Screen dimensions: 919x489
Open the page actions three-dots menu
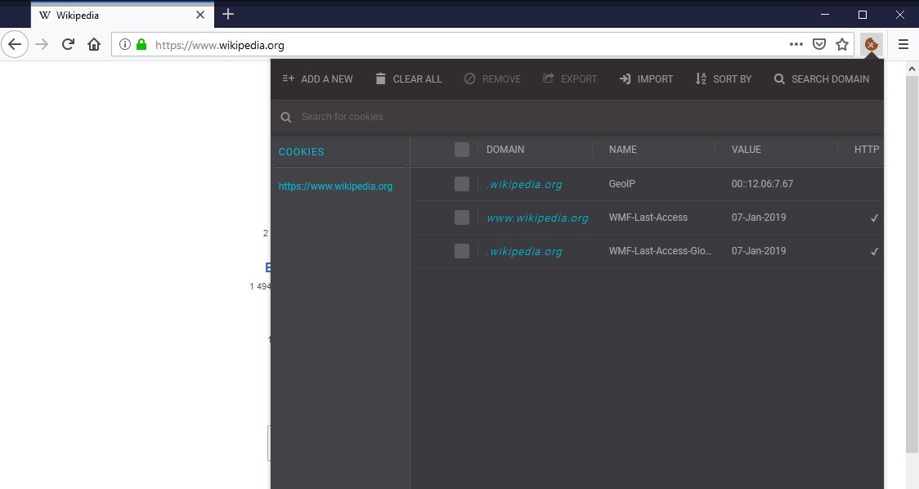click(x=796, y=44)
